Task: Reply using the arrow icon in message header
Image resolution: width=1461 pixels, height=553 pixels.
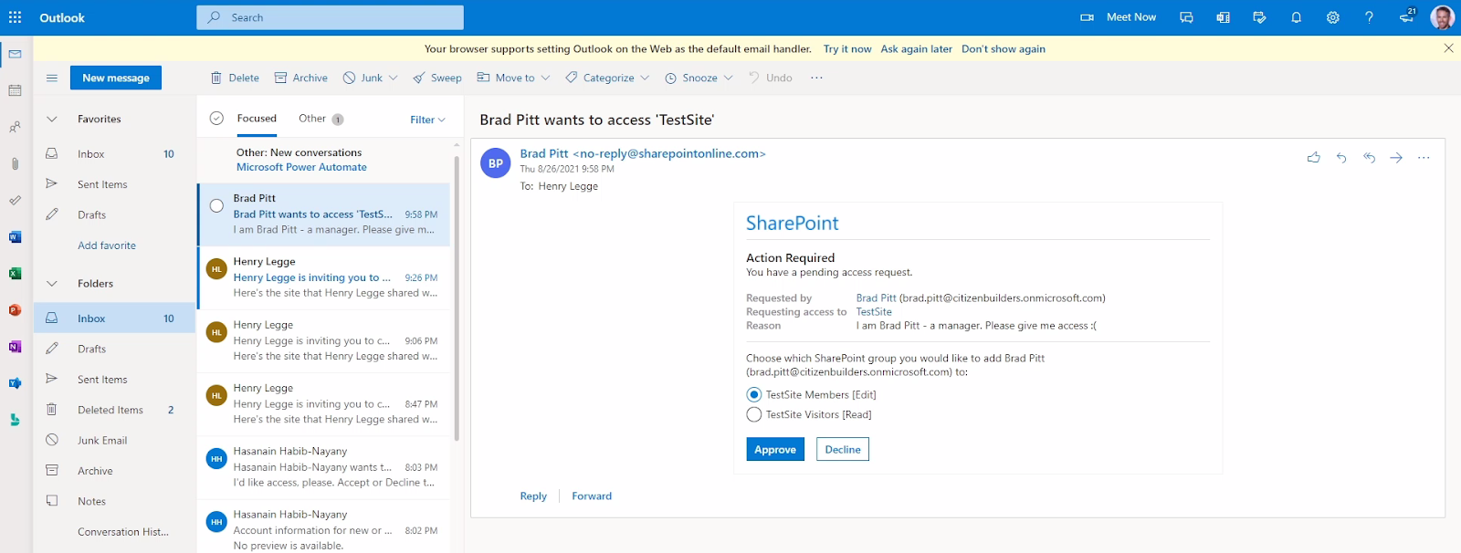Action: point(1341,158)
